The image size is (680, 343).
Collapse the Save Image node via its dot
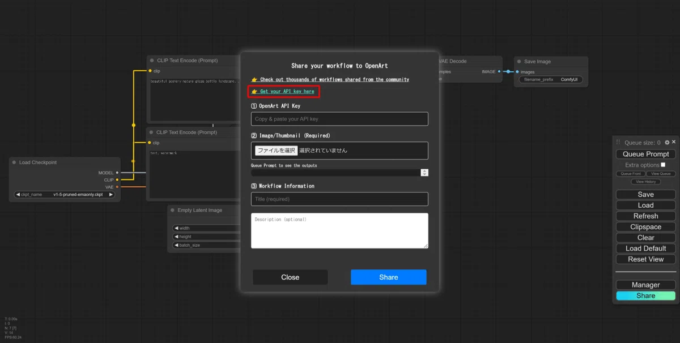tap(519, 62)
